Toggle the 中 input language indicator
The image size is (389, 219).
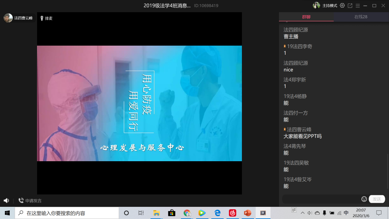[346, 213]
